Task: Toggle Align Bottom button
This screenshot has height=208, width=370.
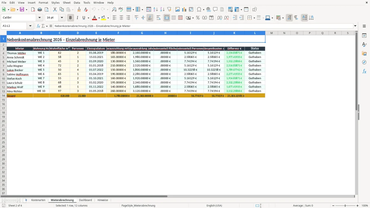Action: click(x=150, y=18)
